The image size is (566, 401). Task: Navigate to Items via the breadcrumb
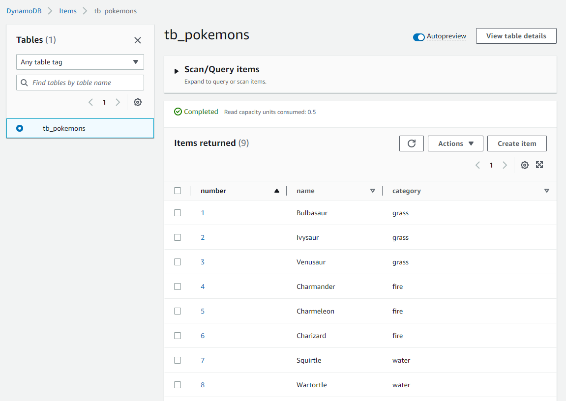click(67, 10)
